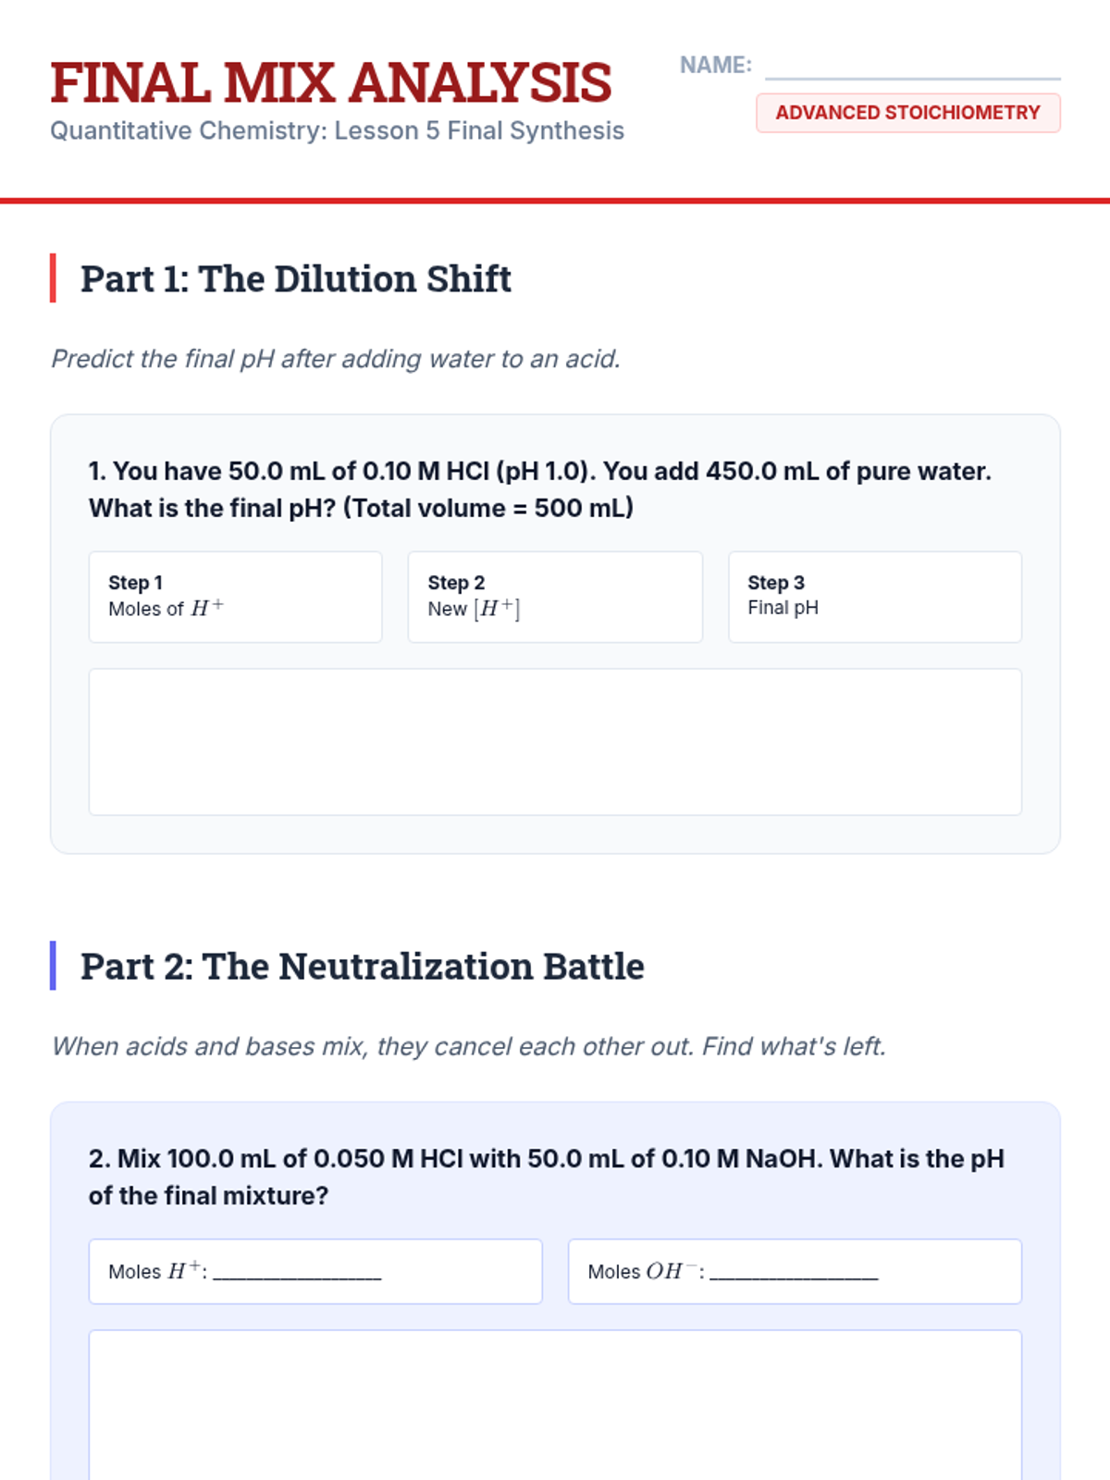
Task: Click the FINAL MIX ANALYSIS title
Action: pos(331,83)
